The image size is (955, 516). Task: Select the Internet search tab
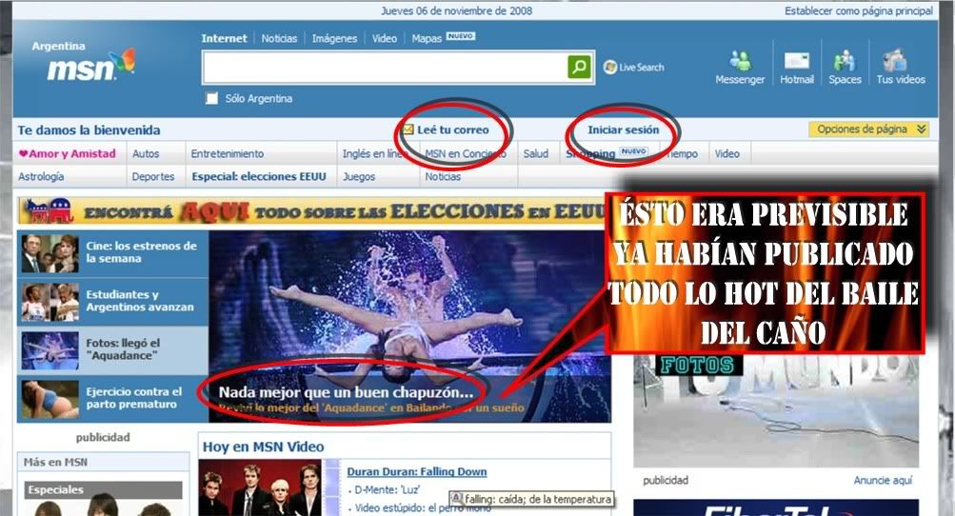pos(224,38)
